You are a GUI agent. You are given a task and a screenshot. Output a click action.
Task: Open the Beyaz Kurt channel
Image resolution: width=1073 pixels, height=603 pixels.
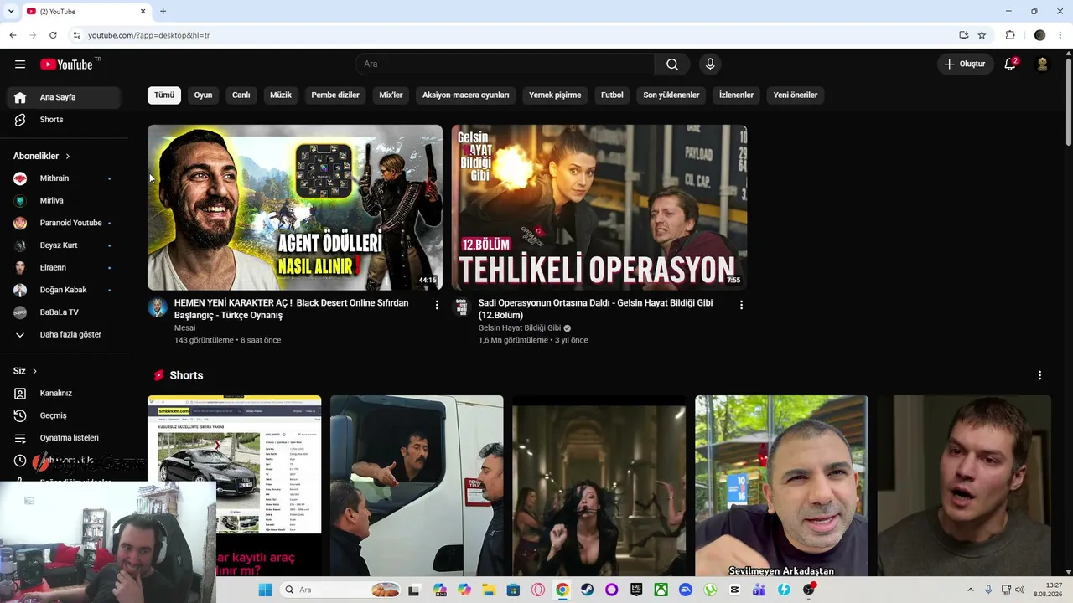64,245
